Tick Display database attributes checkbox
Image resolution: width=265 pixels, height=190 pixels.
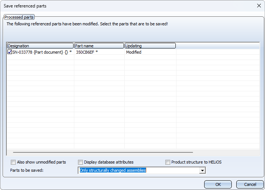[81, 162]
